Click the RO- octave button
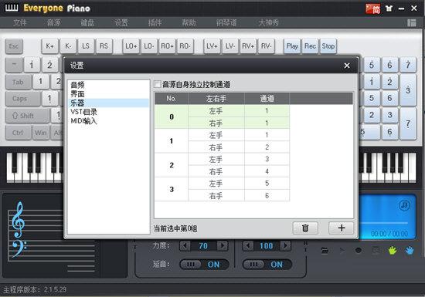 point(185,46)
